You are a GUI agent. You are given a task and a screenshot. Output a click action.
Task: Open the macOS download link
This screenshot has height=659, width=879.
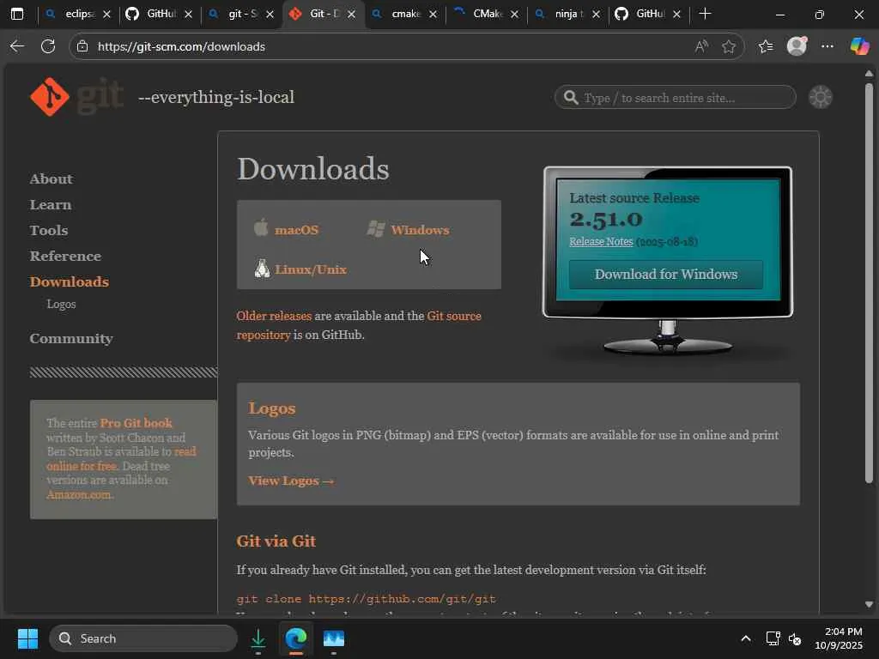click(296, 230)
